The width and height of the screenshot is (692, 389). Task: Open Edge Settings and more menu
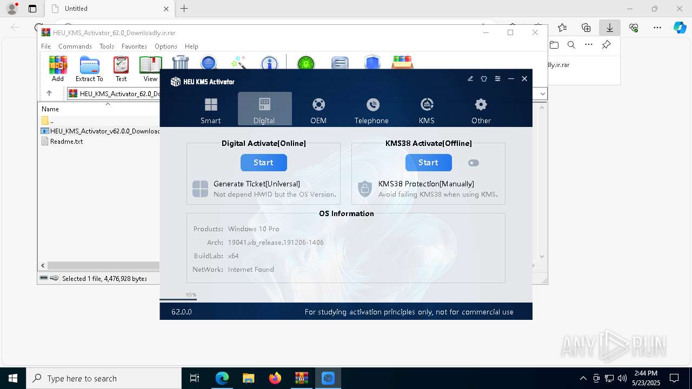click(657, 28)
